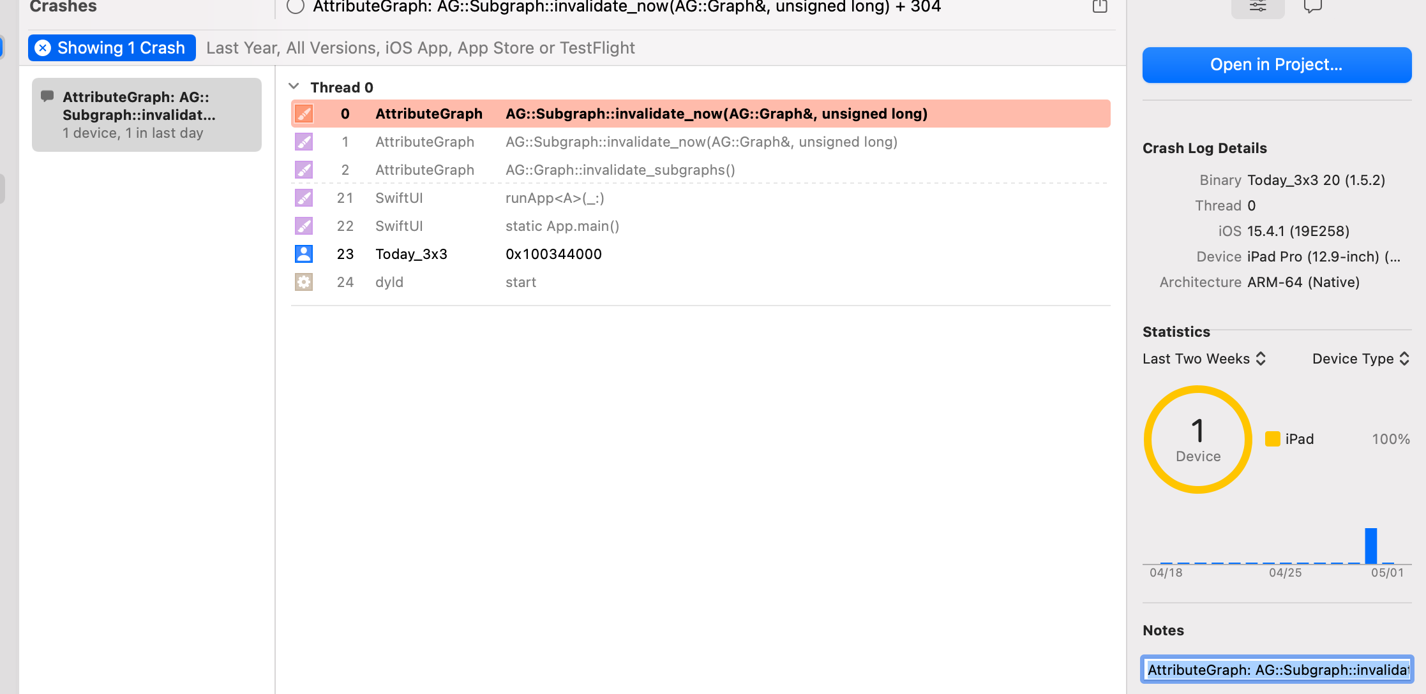Click the yellow iPad legend swatch

pyautogui.click(x=1272, y=439)
